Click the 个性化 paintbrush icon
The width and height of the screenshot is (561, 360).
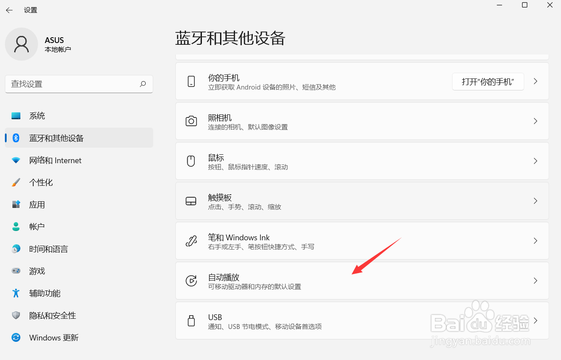[x=16, y=182]
